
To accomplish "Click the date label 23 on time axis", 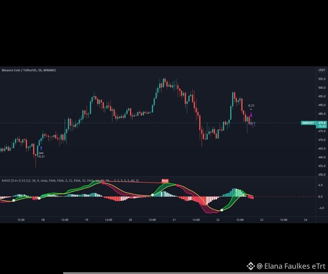I will coord(262,220).
